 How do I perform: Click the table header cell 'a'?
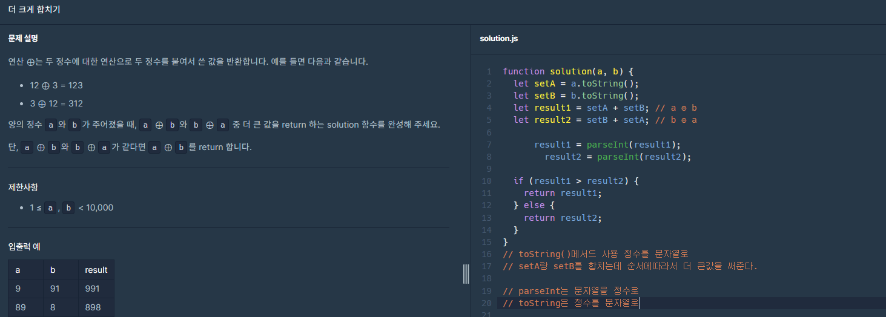click(x=26, y=270)
